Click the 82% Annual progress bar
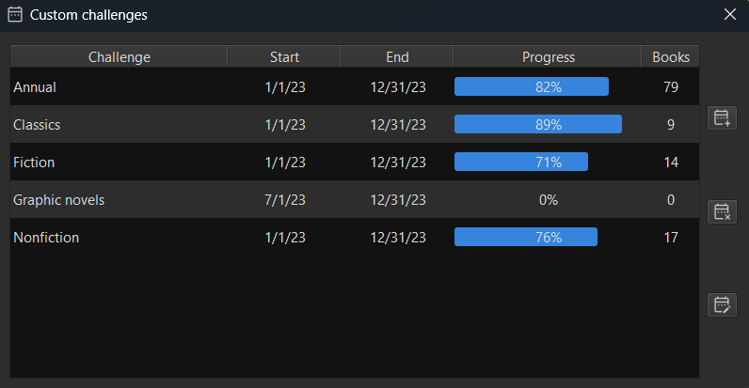The image size is (749, 388). [x=532, y=87]
